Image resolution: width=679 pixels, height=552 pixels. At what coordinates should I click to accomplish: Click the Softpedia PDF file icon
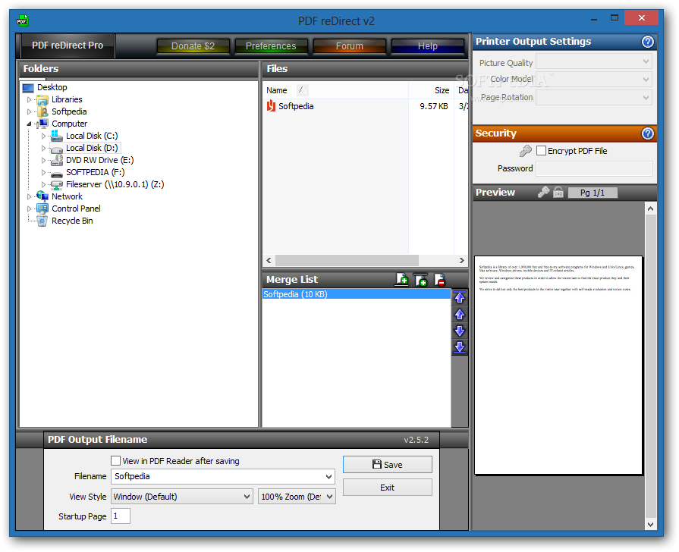pos(271,105)
